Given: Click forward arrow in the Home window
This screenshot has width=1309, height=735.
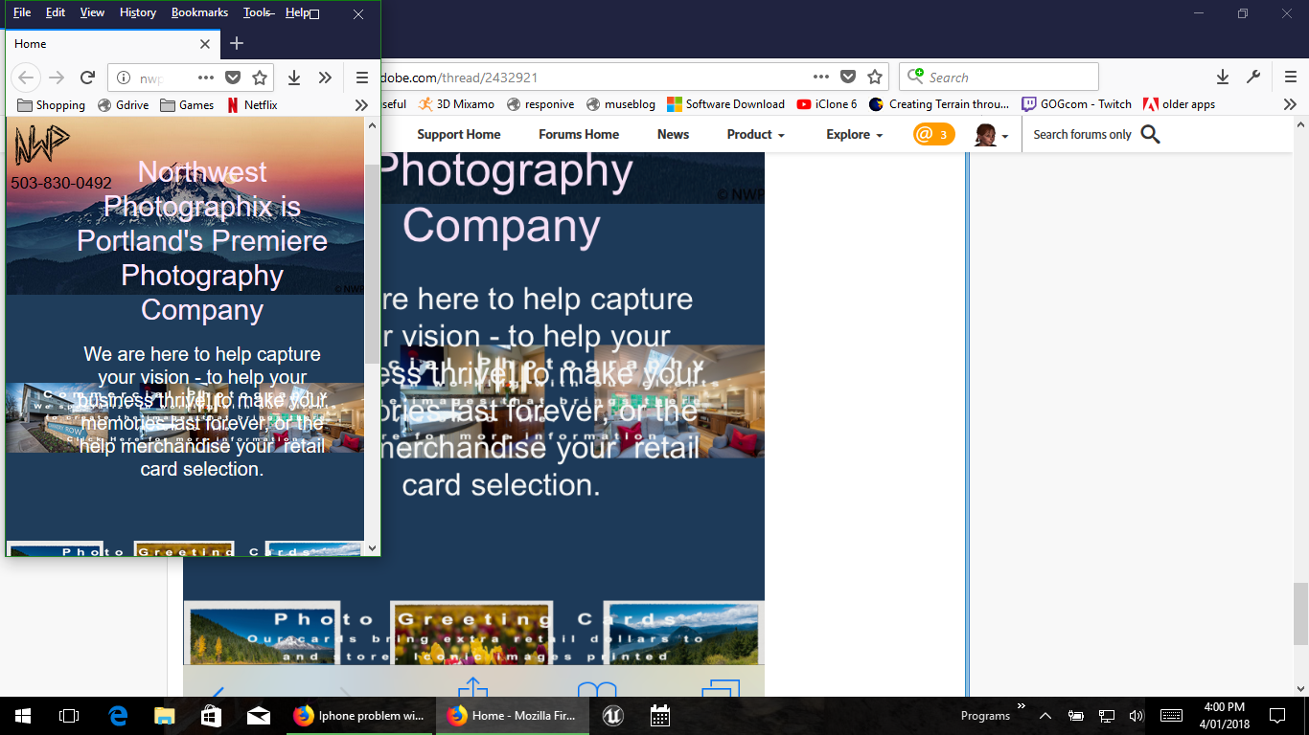Looking at the screenshot, I should point(57,78).
